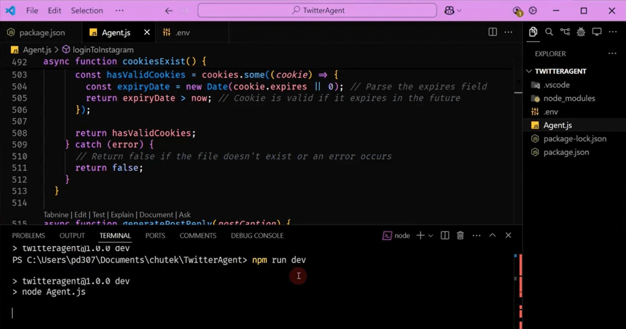Open Explorer Views and More Actions dots

point(612,53)
